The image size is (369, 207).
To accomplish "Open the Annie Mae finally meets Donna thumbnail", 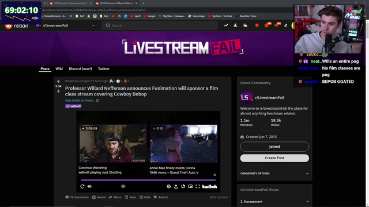I will [183, 143].
